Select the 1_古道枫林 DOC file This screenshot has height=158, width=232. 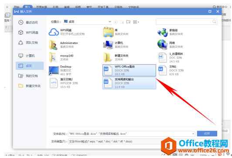click(171, 57)
